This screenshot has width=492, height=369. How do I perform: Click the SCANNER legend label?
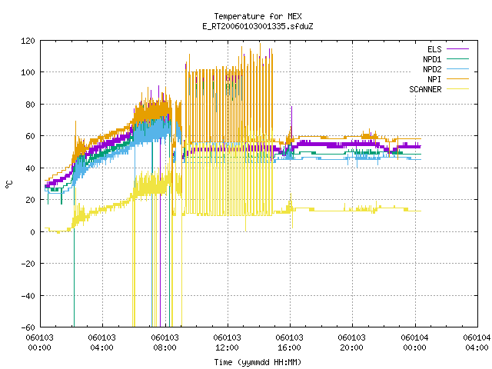point(425,89)
